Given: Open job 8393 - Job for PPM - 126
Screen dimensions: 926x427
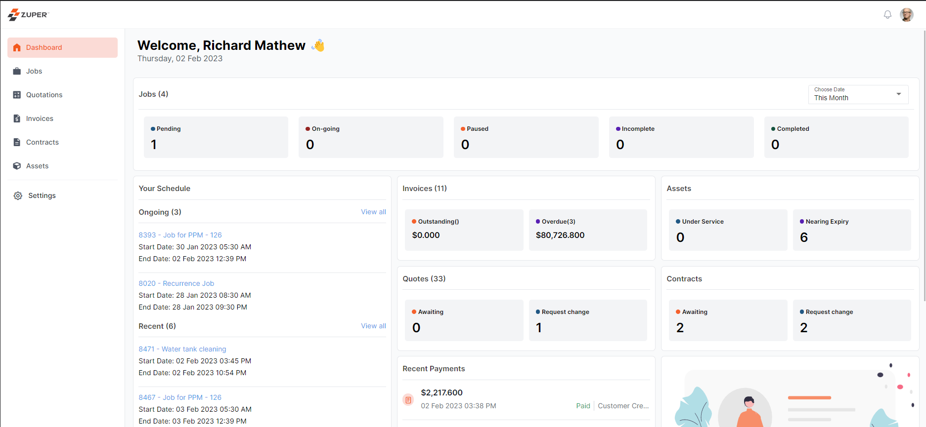Looking at the screenshot, I should [180, 235].
